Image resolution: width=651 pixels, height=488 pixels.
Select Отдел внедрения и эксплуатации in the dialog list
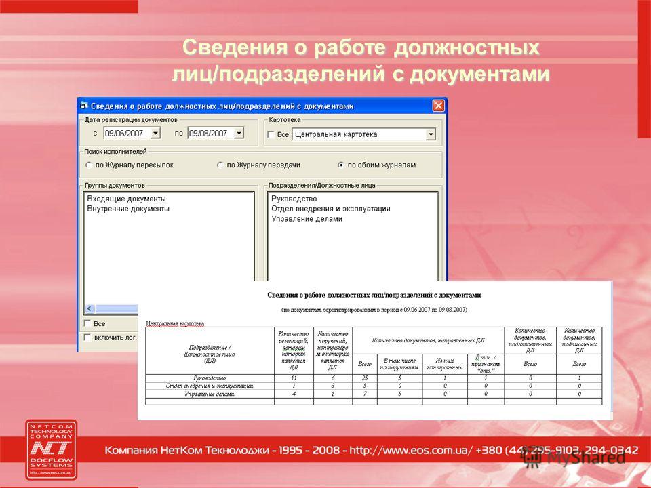(x=331, y=209)
